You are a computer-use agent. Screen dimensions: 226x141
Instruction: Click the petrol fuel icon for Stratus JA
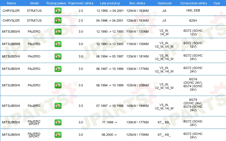coord(58,11)
